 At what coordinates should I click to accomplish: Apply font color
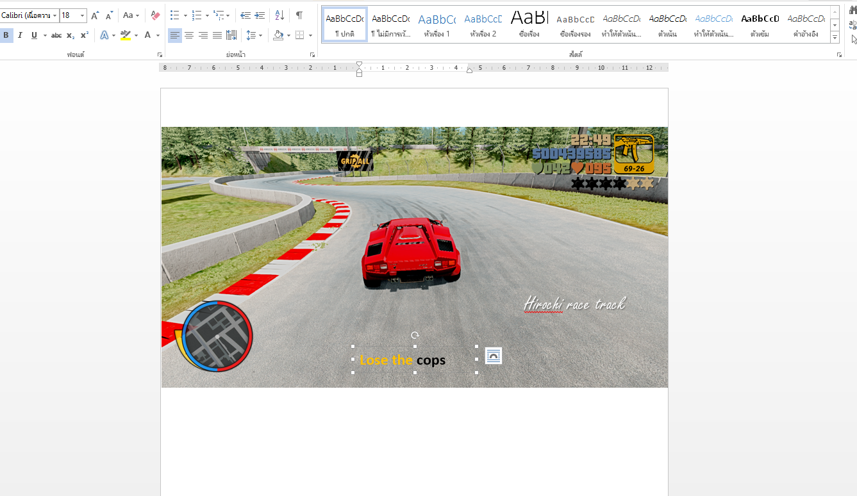(147, 35)
